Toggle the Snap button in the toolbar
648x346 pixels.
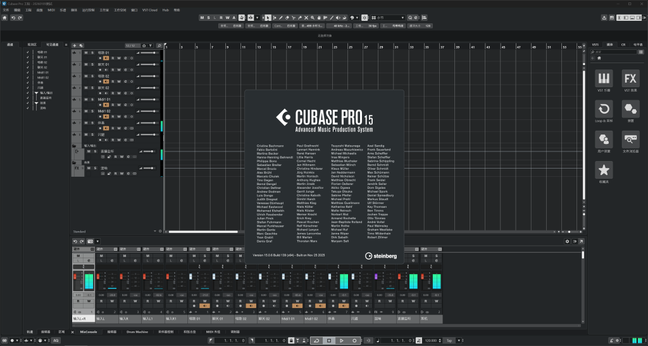(x=364, y=18)
